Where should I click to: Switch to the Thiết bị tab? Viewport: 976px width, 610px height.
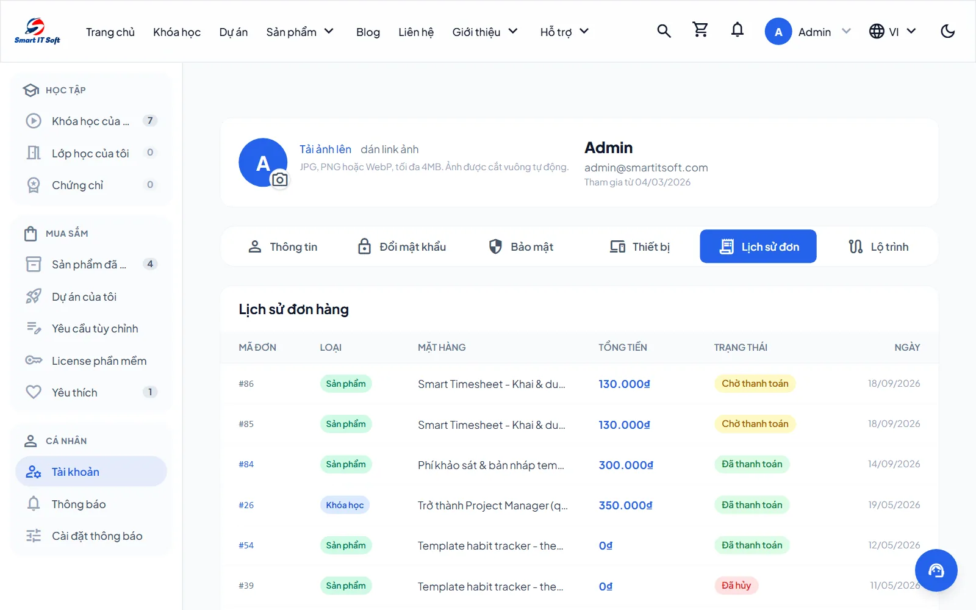click(640, 246)
